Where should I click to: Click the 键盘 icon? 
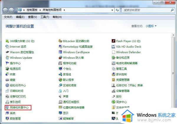[x=7, y=80]
